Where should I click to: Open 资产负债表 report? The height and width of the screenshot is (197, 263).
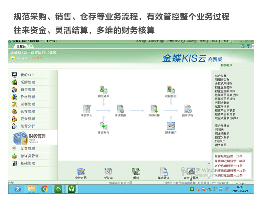(222, 126)
